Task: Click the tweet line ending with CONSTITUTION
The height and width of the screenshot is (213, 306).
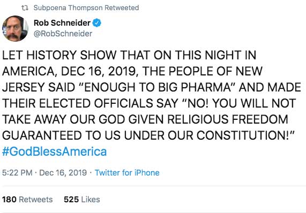Action: tap(148, 135)
